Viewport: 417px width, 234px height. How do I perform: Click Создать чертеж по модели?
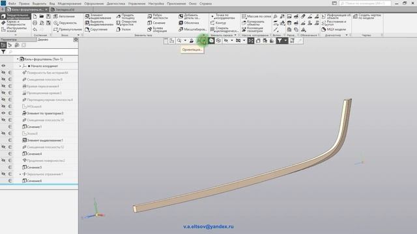tap(367, 16)
